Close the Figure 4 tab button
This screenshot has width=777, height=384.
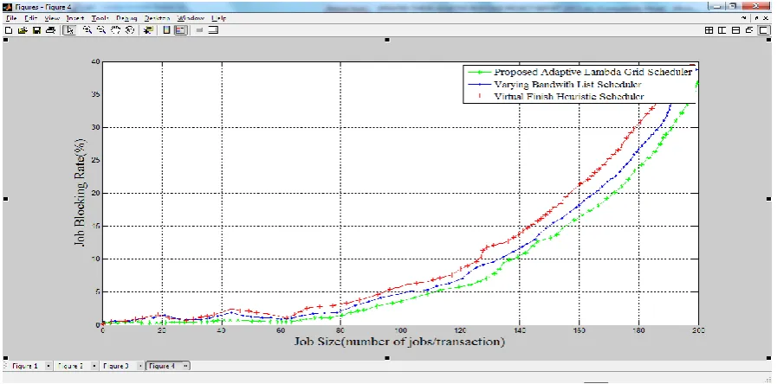[x=185, y=366]
